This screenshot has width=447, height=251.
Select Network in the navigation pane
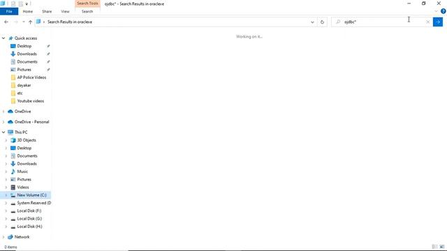(22, 237)
